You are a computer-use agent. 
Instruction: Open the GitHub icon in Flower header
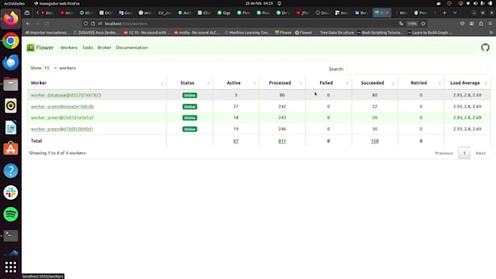(x=485, y=47)
